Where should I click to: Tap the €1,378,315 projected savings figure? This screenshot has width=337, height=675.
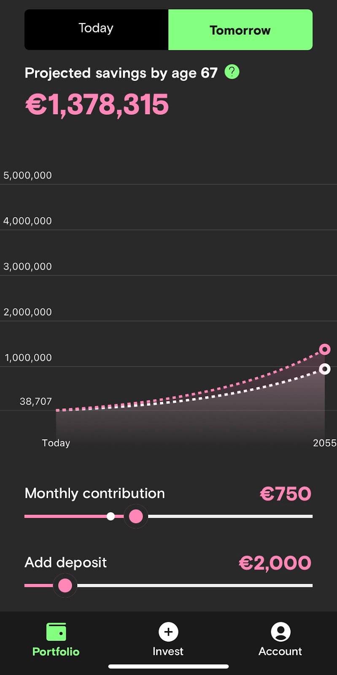tap(97, 105)
